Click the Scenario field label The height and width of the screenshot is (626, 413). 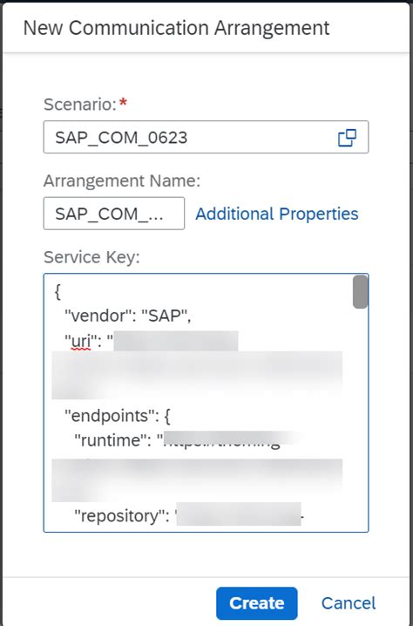[x=79, y=105]
